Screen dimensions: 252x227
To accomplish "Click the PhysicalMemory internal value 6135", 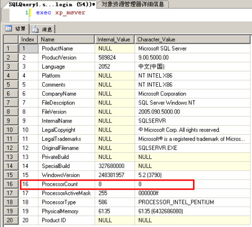I will (114, 211).
